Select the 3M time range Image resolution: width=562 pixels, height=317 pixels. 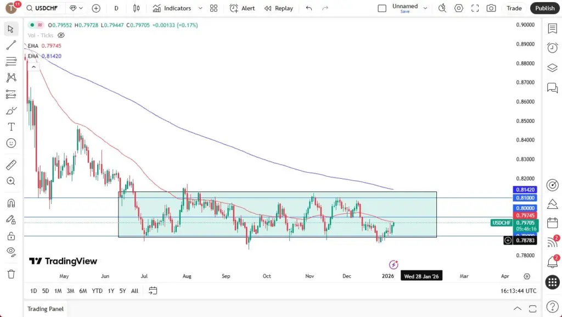click(x=70, y=291)
